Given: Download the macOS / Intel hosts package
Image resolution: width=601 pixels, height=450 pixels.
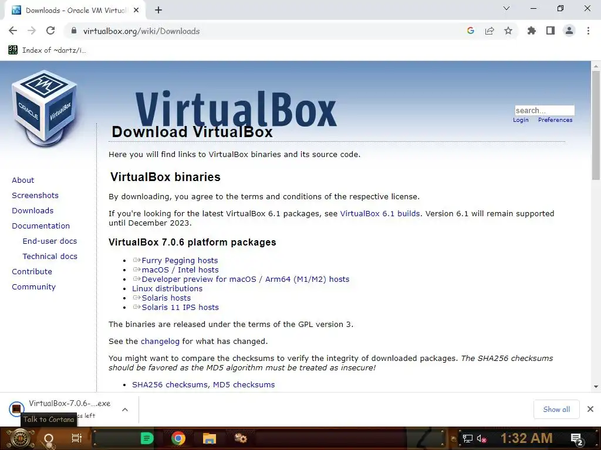Looking at the screenshot, I should (x=180, y=270).
